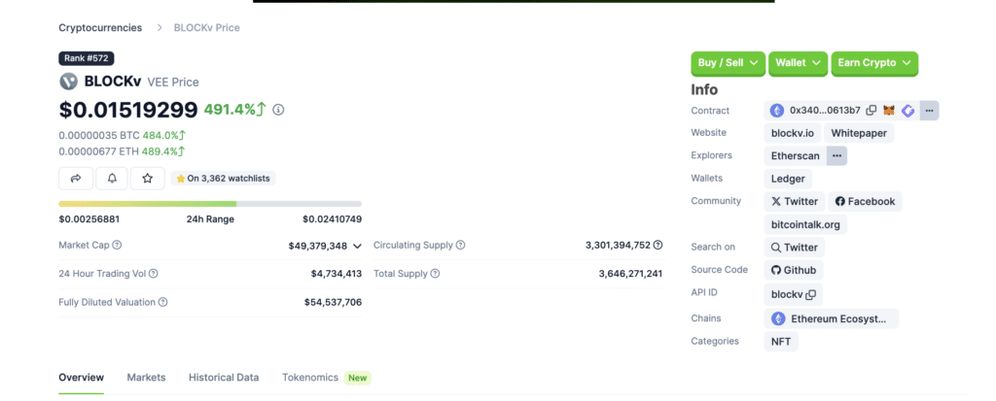This screenshot has height=401, width=996.
Task: Expand more contracts via Contract ellipsis button
Action: 929,111
